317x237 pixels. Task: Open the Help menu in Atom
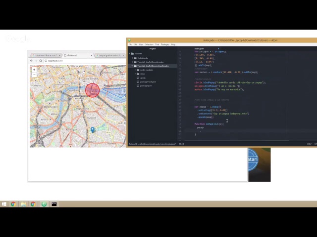tap(173, 44)
